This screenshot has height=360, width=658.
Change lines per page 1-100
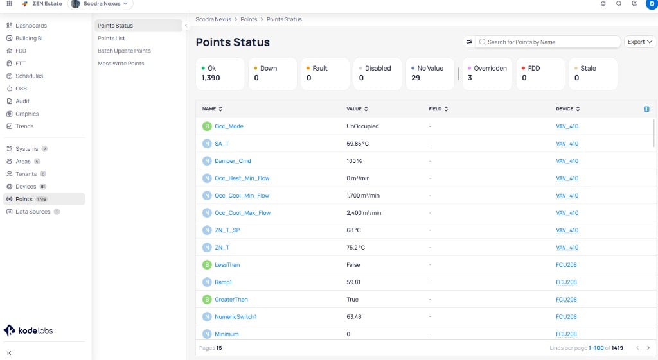click(596, 348)
